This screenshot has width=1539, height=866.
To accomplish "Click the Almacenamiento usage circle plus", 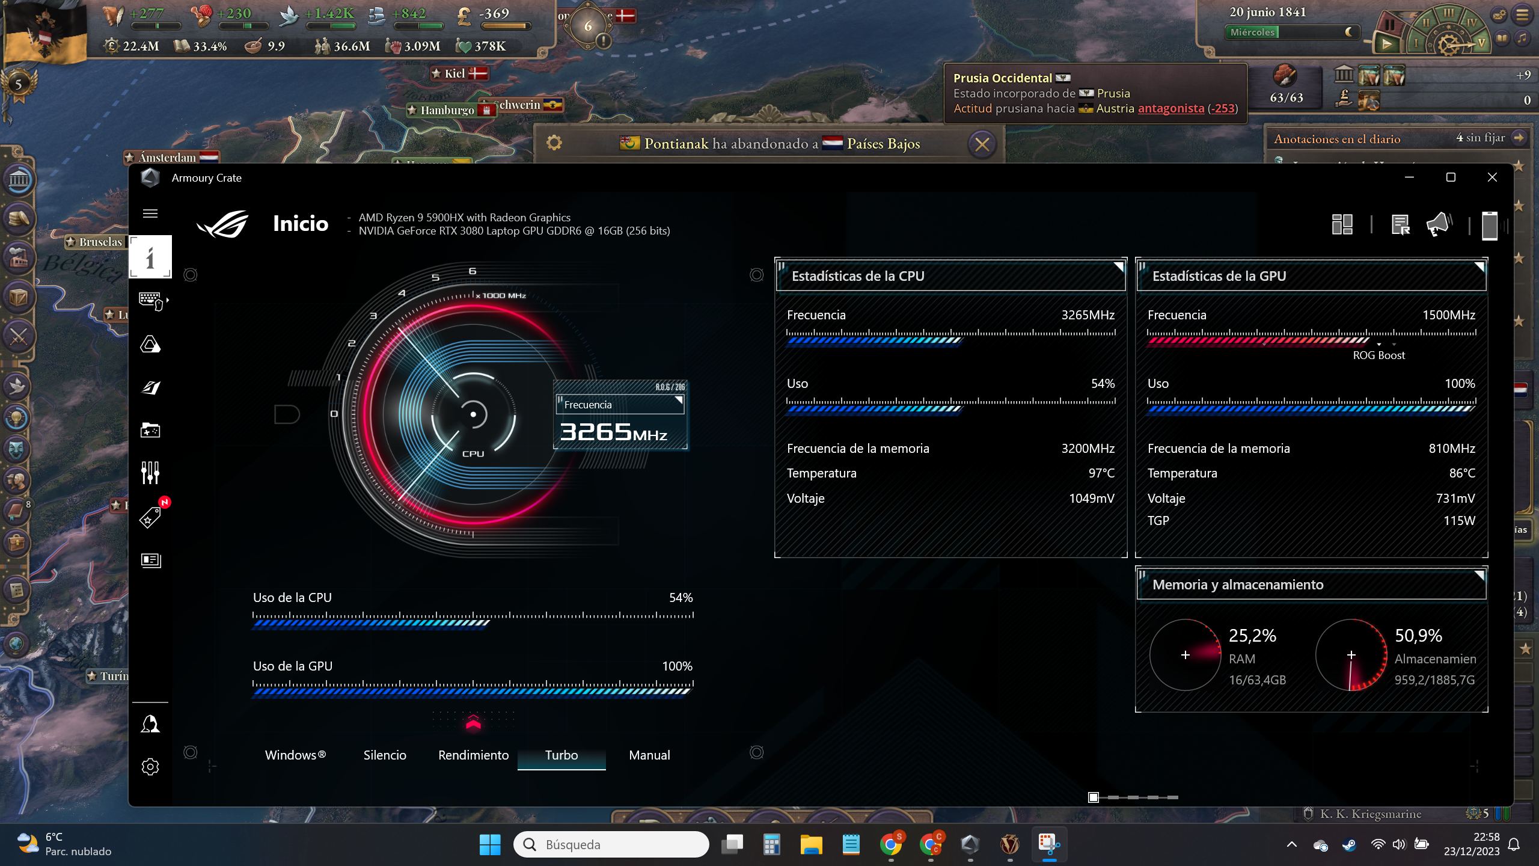I will tap(1351, 655).
